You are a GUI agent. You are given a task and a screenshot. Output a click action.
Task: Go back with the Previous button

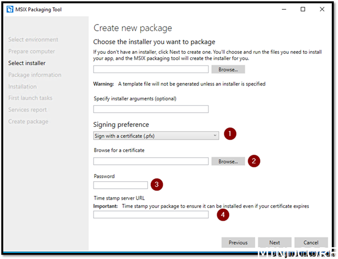pos(238,243)
